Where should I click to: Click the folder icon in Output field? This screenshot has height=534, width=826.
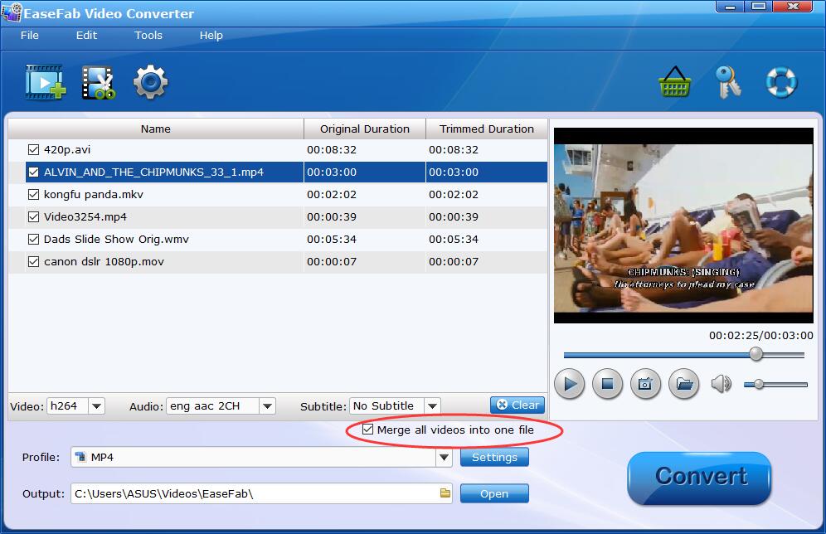pos(445,493)
